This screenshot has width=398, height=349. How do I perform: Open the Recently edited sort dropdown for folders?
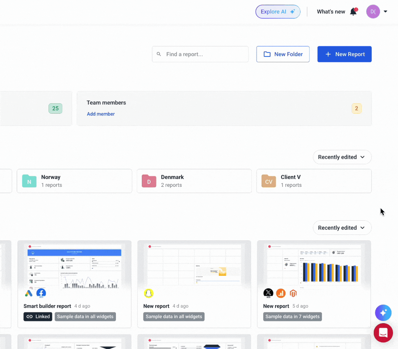[x=342, y=157]
